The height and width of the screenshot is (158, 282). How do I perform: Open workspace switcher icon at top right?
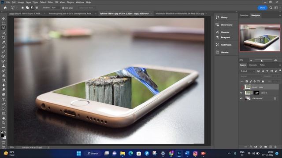coord(276,8)
